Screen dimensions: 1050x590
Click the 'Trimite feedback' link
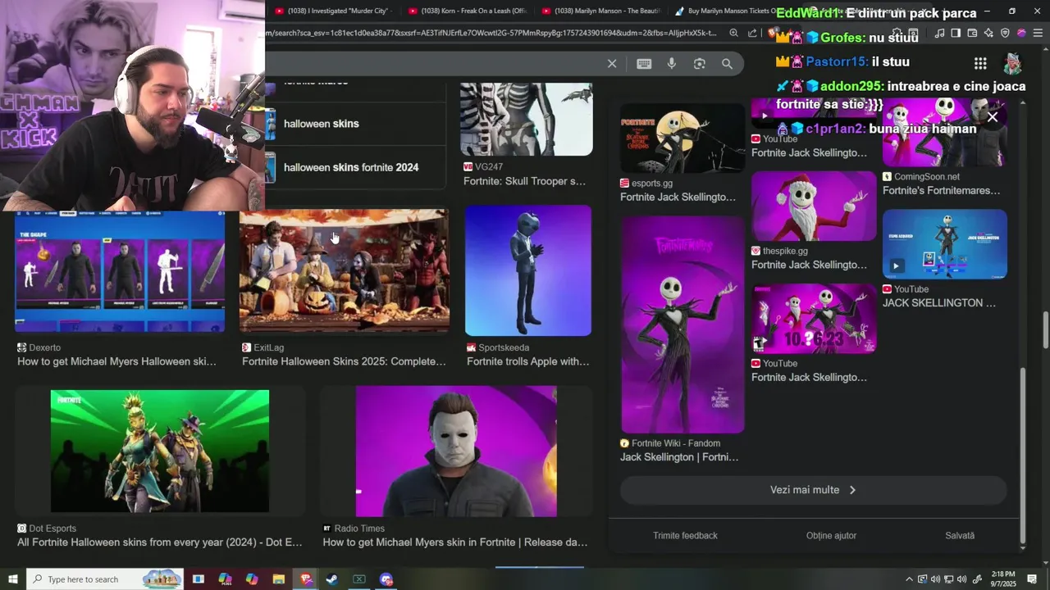tap(685, 535)
